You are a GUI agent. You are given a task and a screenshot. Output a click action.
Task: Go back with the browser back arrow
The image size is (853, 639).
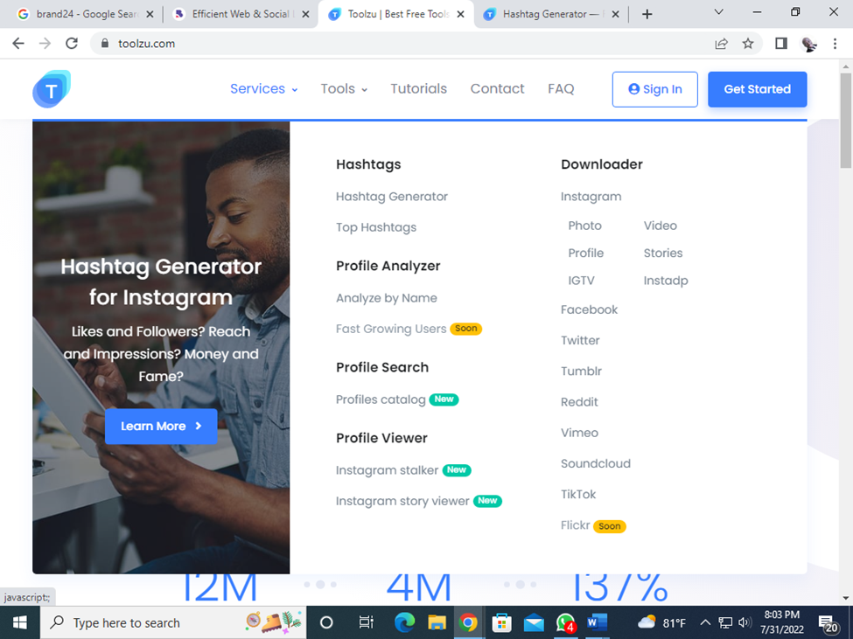[18, 44]
